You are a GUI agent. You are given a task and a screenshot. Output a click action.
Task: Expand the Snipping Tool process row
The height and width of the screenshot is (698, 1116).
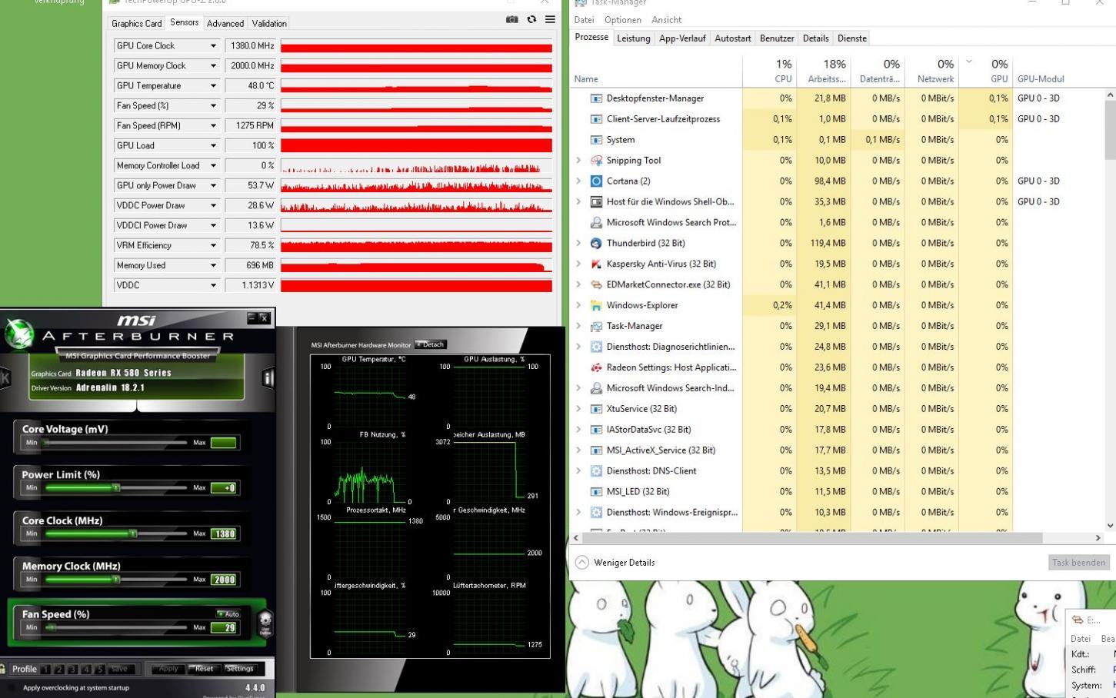tap(578, 160)
